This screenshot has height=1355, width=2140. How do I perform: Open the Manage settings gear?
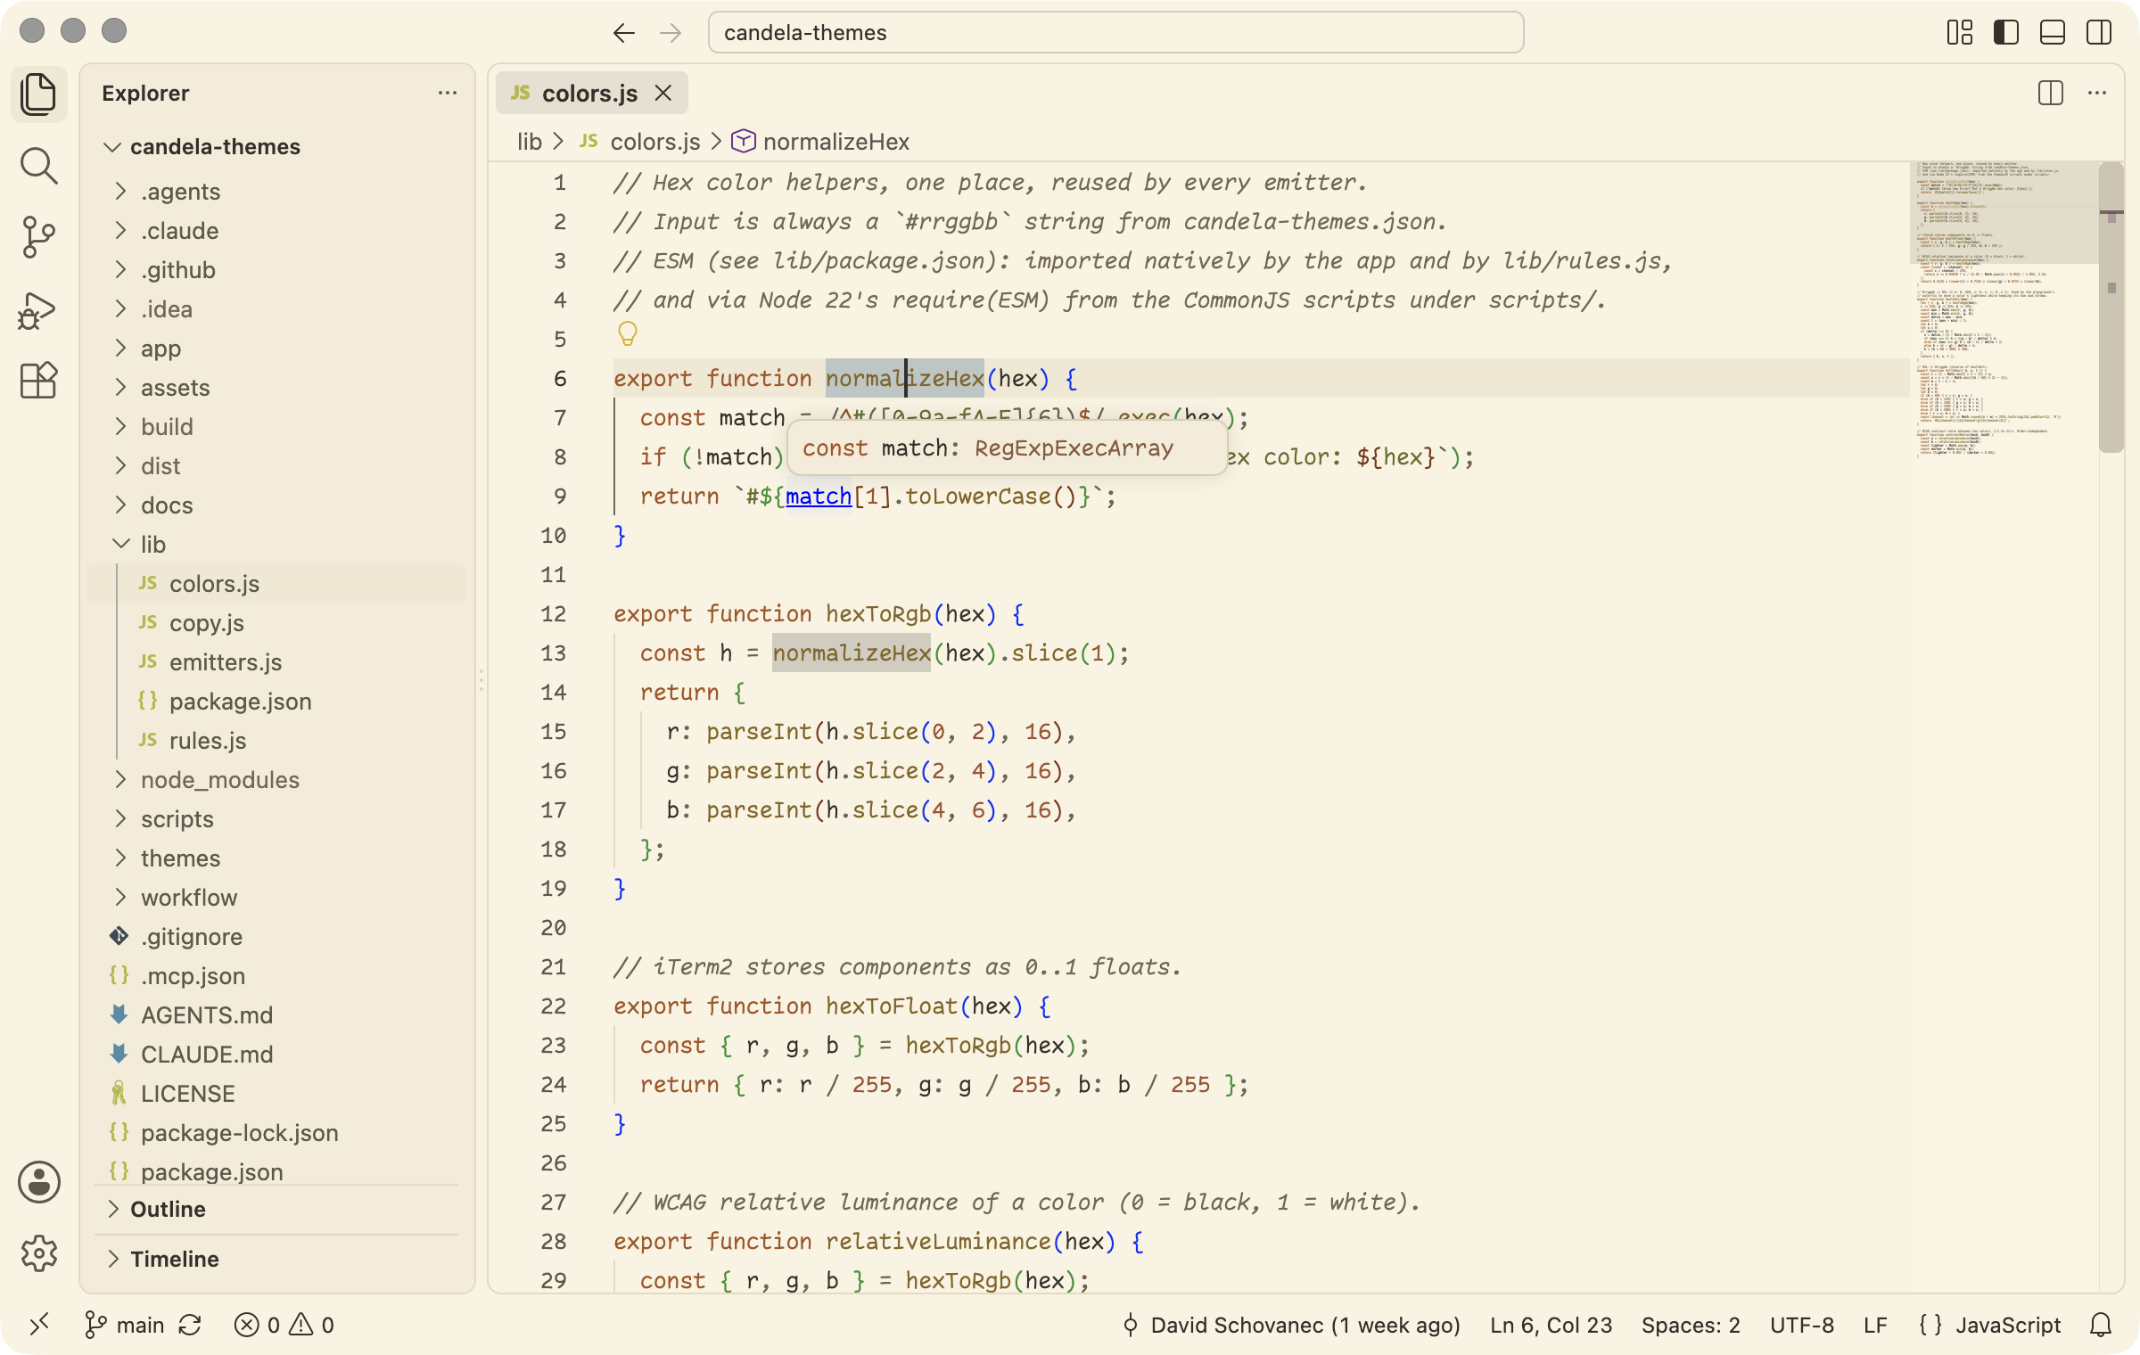pyautogui.click(x=39, y=1253)
